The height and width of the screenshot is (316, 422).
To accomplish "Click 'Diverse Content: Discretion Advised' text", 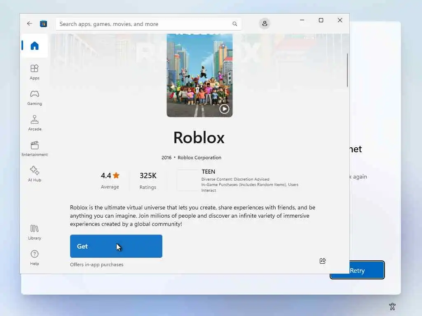I will 235,179.
